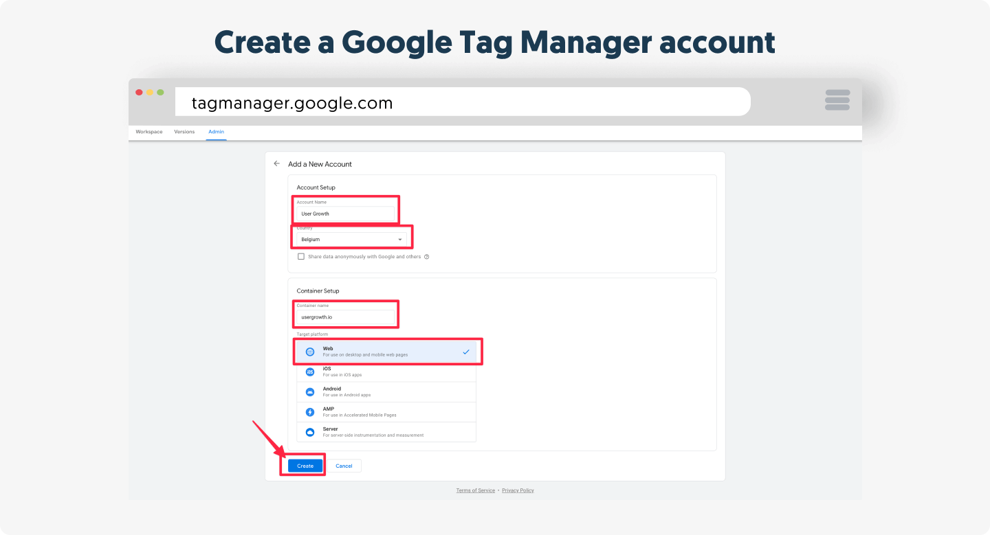Click the Web platform globe icon
Screen dimensions: 990x535
[310, 352]
